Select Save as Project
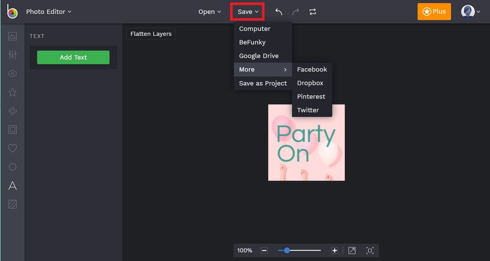 click(x=263, y=83)
